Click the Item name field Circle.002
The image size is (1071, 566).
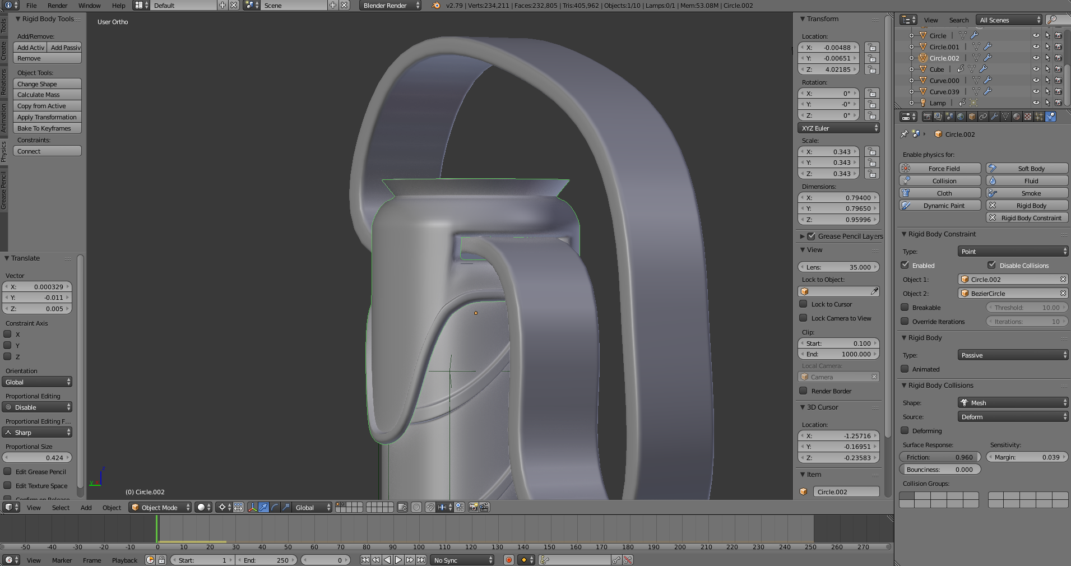point(846,492)
